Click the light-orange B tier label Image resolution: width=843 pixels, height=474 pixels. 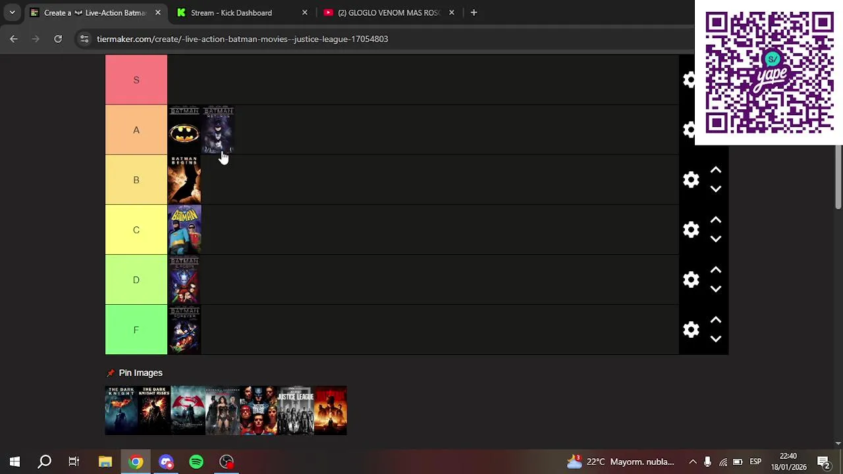point(136,180)
